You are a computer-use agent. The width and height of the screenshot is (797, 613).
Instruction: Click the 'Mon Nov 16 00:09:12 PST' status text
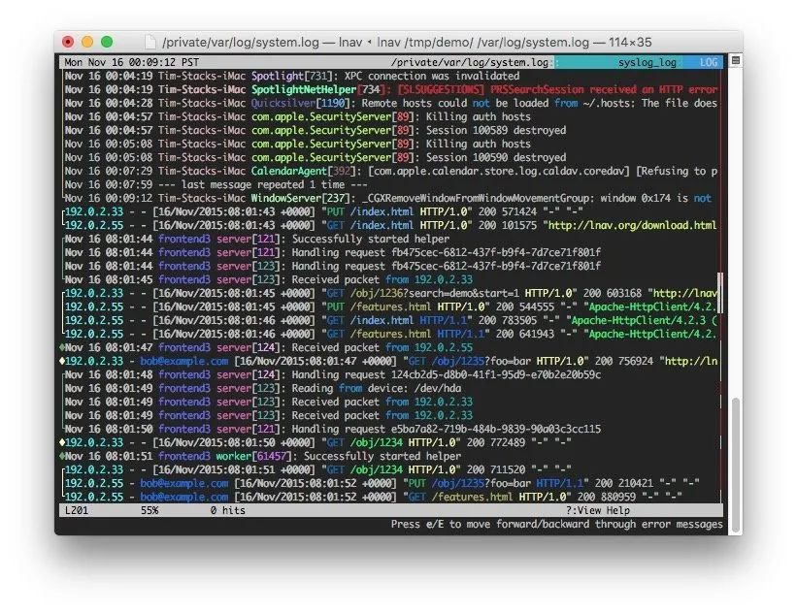point(131,62)
